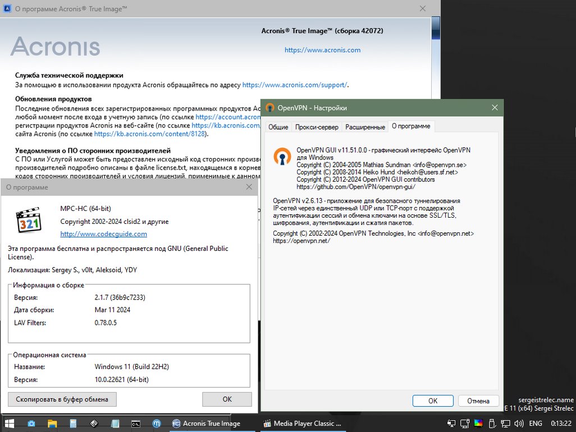The width and height of the screenshot is (576, 432).
Task: Click the Локализация translators line
Action: pyautogui.click(x=72, y=270)
